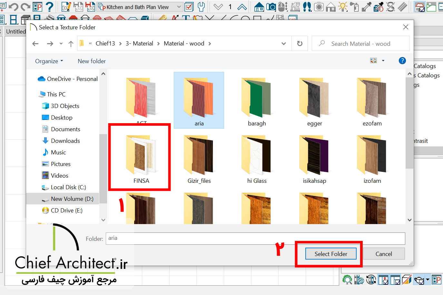The height and width of the screenshot is (295, 443).
Task: Click New folder in the dialog toolbar
Action: (92, 61)
